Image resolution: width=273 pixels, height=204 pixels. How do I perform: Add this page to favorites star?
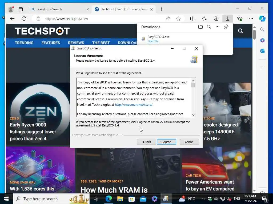point(178,19)
